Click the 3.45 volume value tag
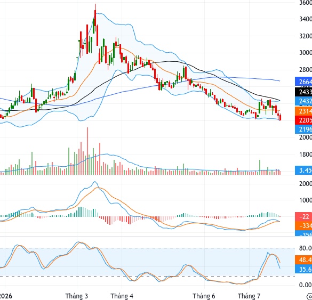This screenshot has width=312, height=300. pyautogui.click(x=303, y=170)
